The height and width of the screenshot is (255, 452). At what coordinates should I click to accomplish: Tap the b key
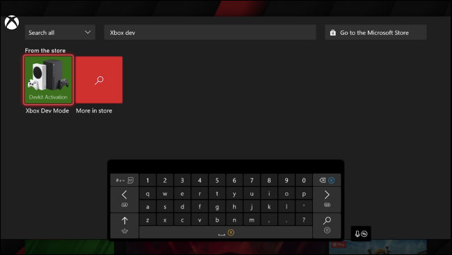pos(217,220)
